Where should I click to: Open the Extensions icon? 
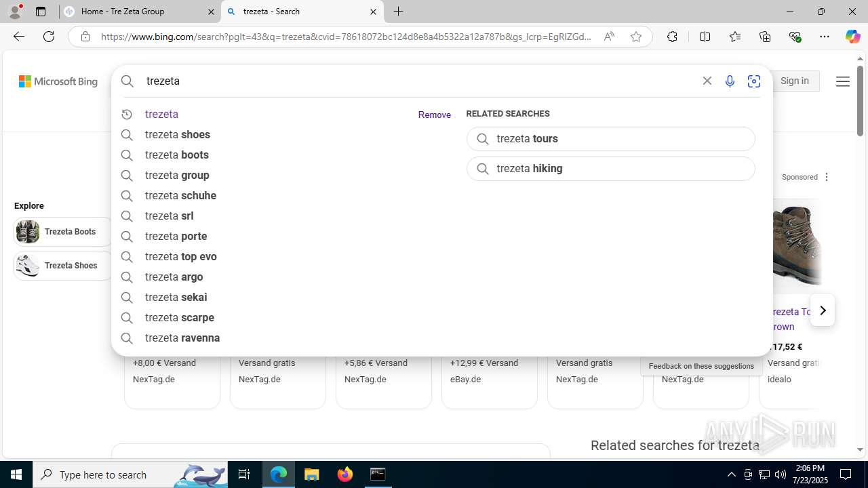(672, 37)
